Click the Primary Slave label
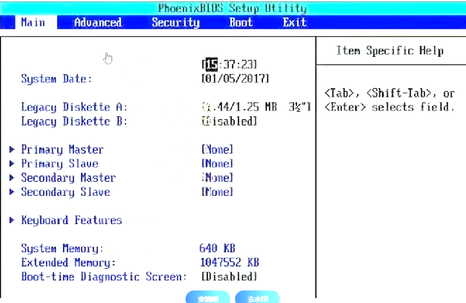Image resolution: width=466 pixels, height=303 pixels. (59, 164)
